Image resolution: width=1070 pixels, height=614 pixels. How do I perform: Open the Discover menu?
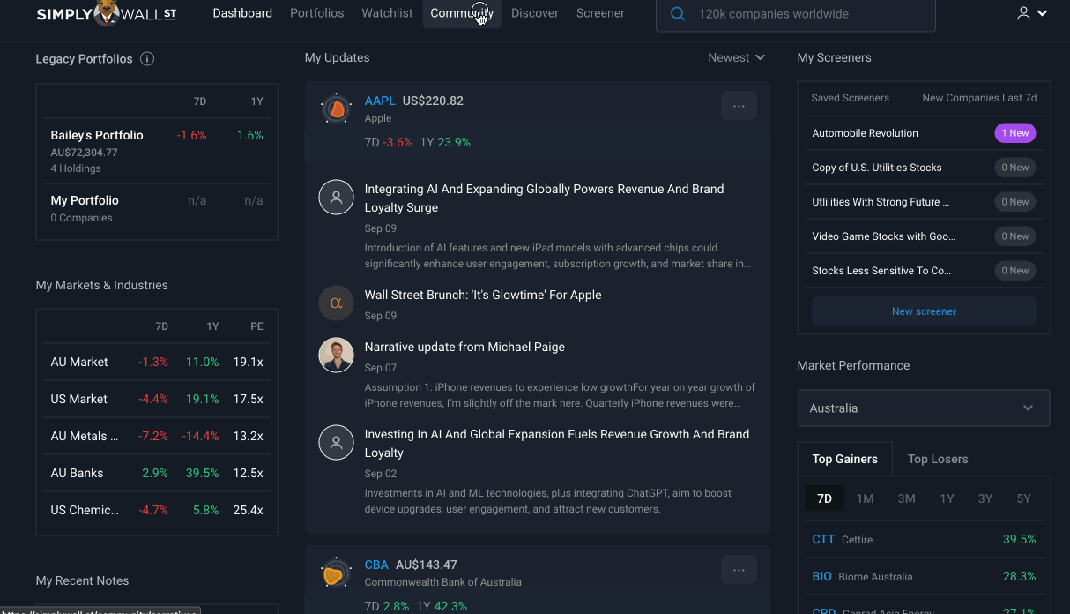535,13
